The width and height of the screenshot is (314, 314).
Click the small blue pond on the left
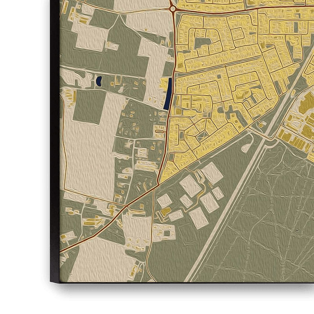[99, 81]
